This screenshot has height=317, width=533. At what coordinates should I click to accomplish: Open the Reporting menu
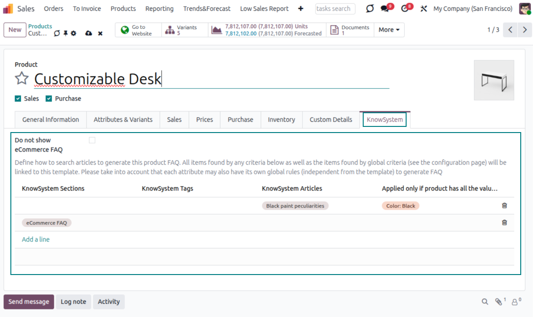(159, 8)
